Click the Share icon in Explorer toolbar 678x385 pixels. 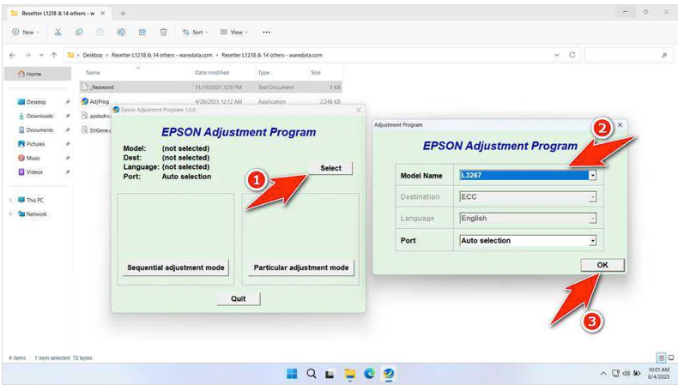(x=142, y=32)
